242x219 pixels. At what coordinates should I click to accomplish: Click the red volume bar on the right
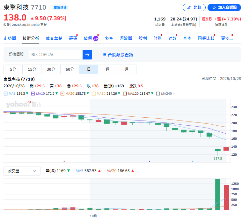[226, 198]
